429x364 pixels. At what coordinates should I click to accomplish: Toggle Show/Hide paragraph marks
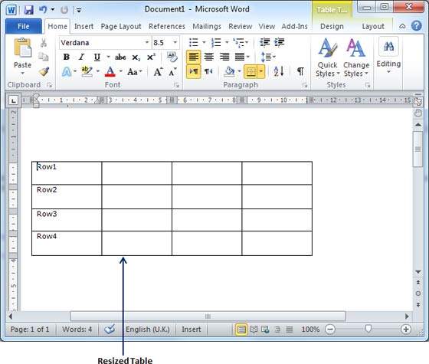coord(300,71)
